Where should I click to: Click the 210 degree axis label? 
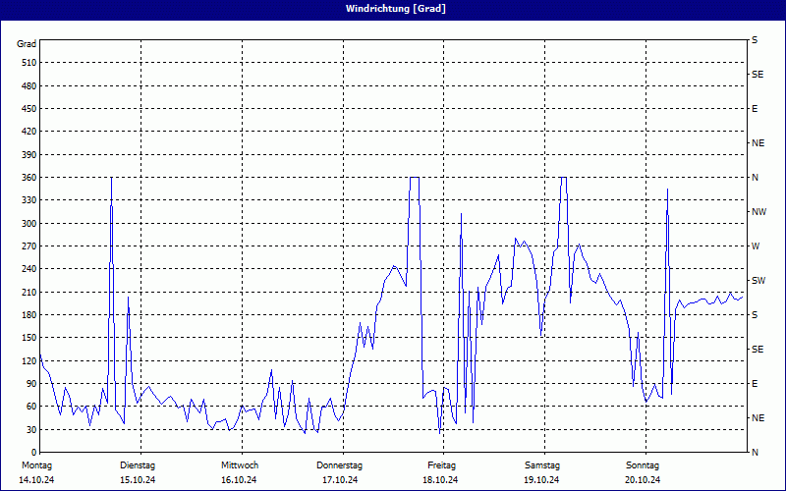(x=29, y=292)
